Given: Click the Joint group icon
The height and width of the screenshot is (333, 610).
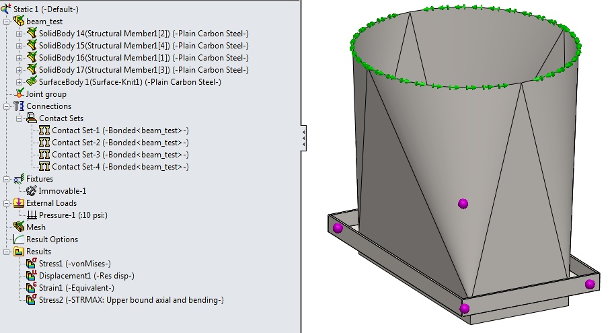Looking at the screenshot, I should (x=19, y=94).
